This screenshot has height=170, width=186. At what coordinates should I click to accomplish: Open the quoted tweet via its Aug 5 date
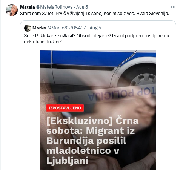click(95, 28)
